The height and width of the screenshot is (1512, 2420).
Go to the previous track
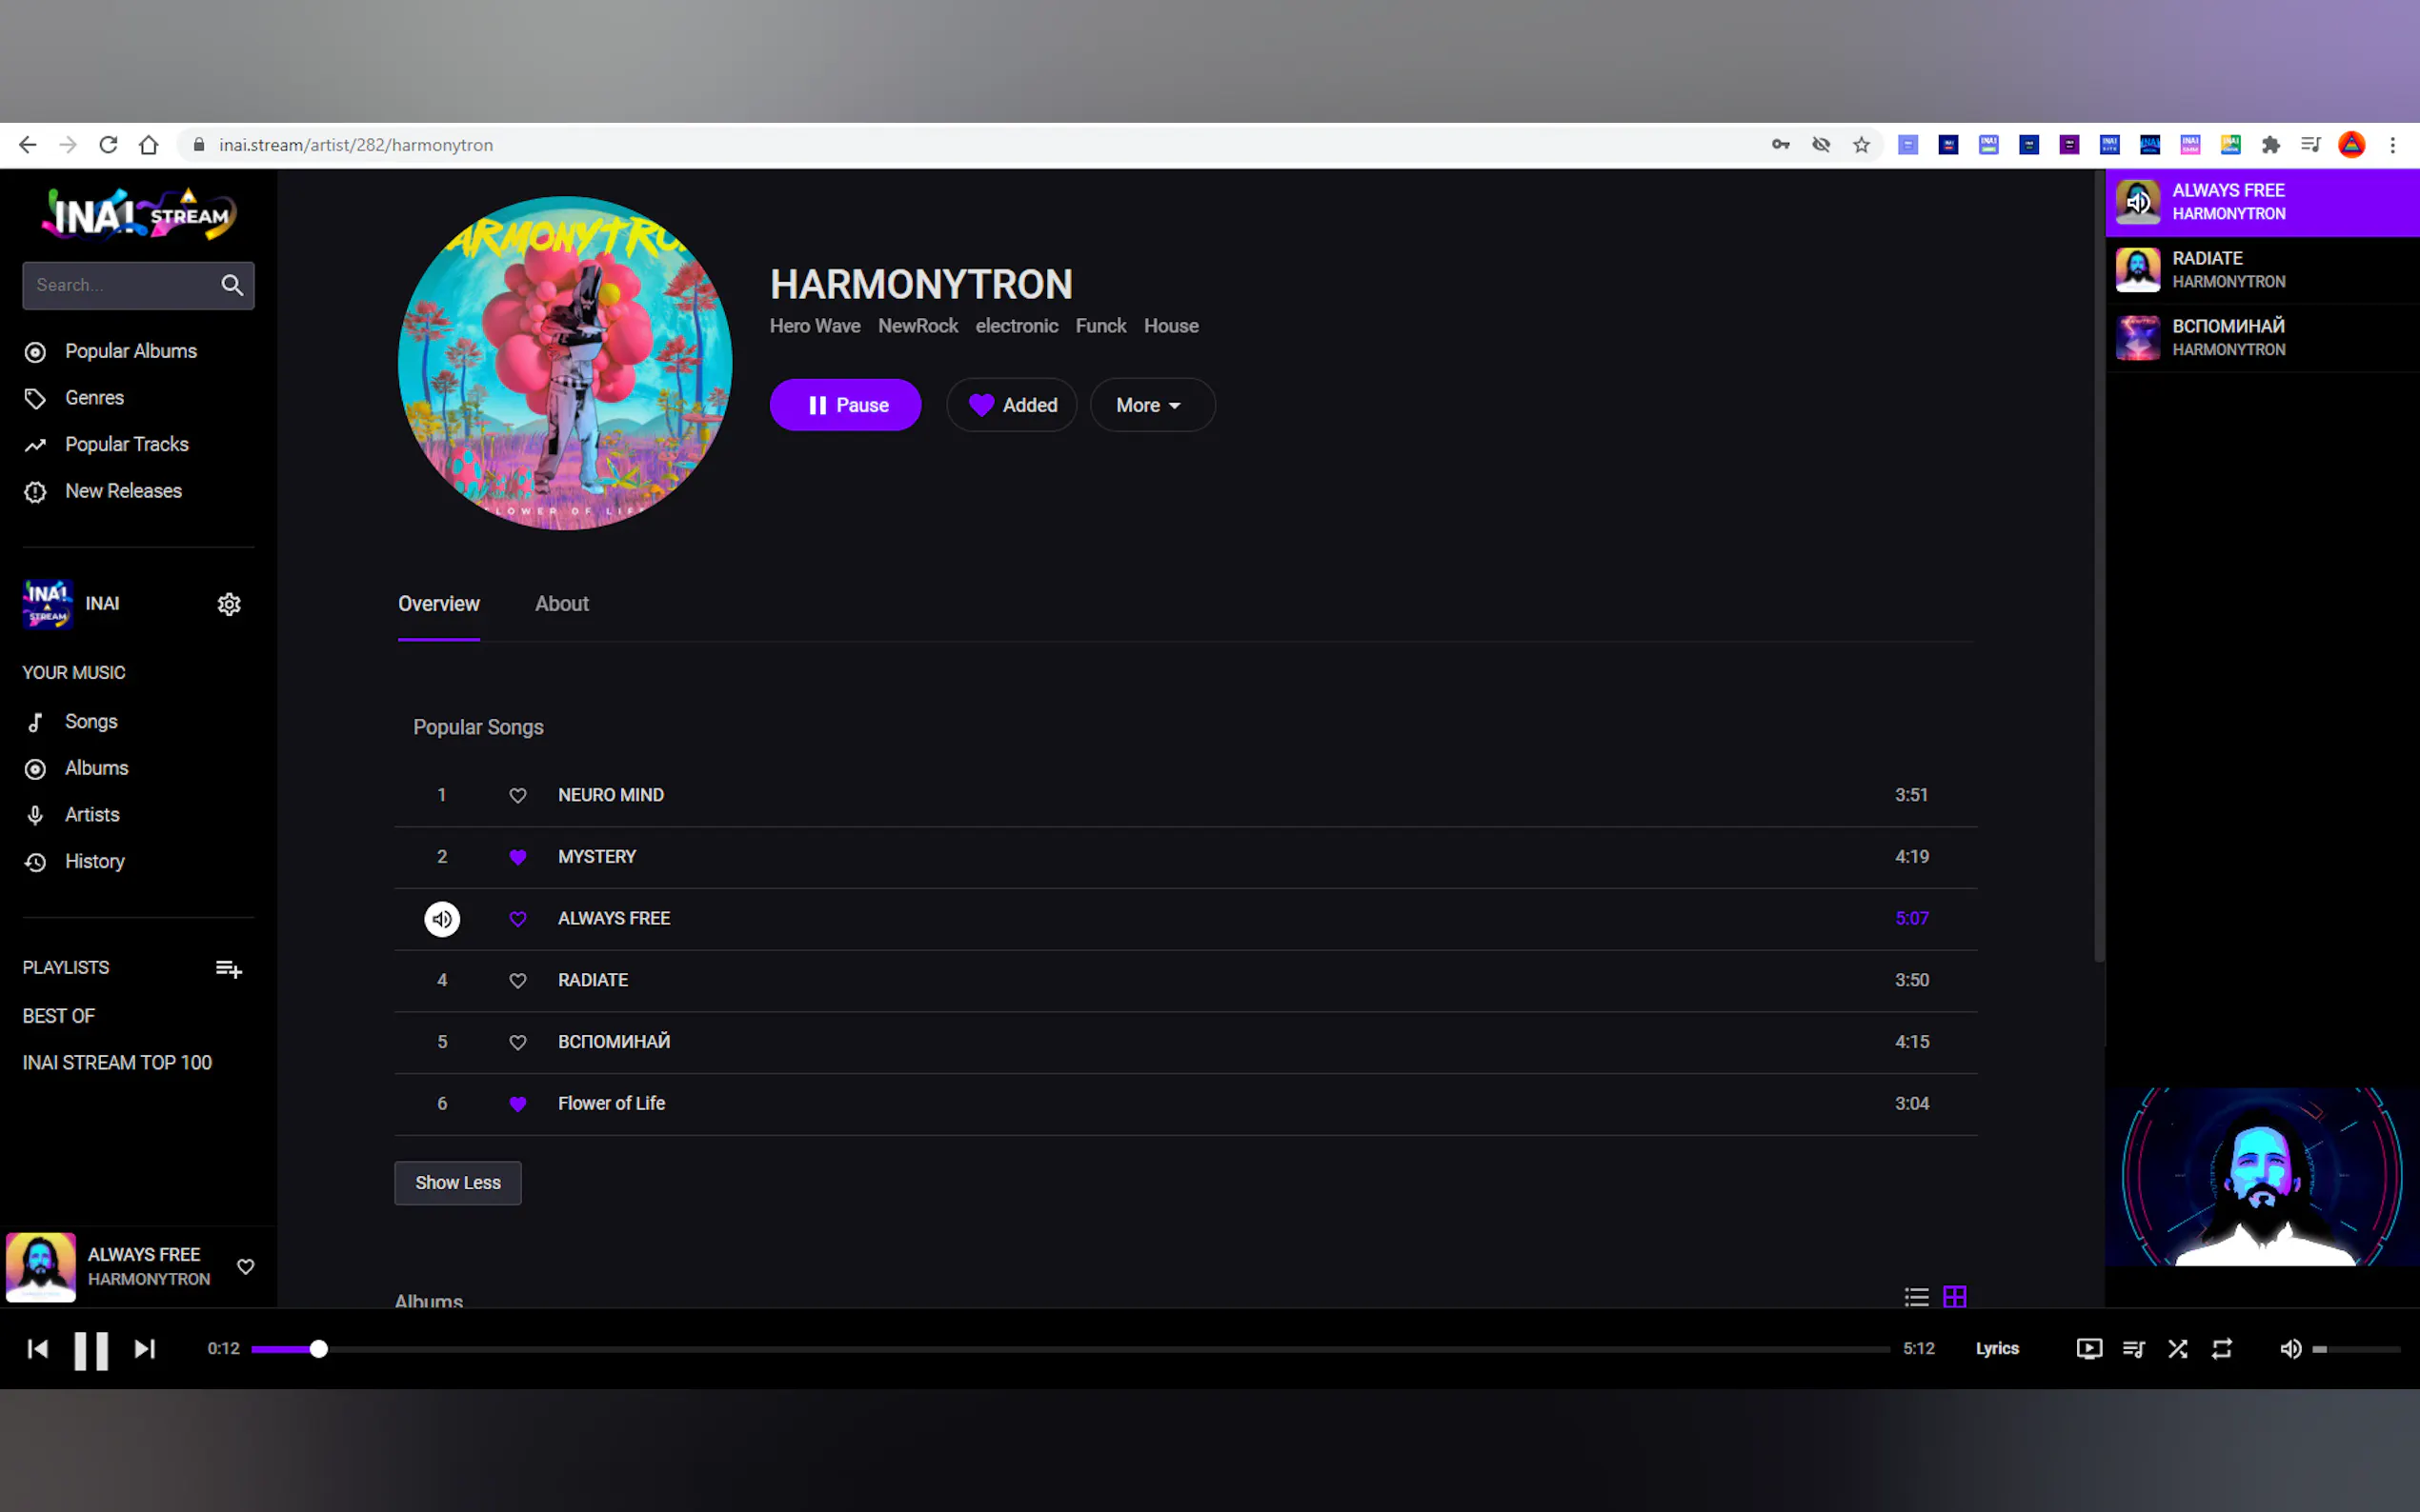coord(37,1349)
